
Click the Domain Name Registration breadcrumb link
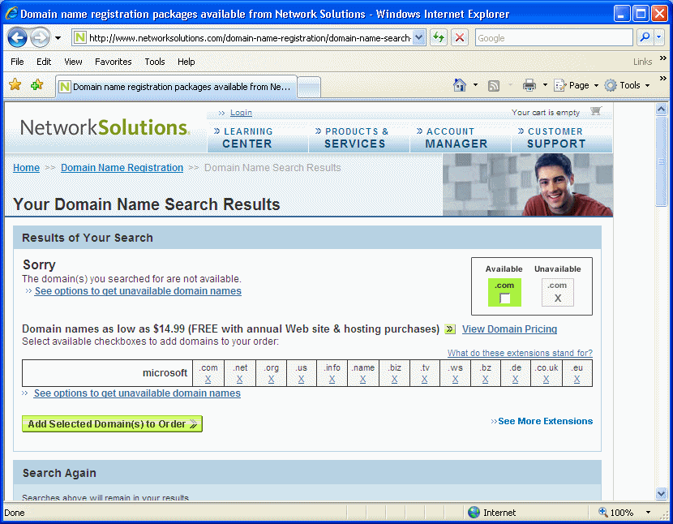[122, 168]
